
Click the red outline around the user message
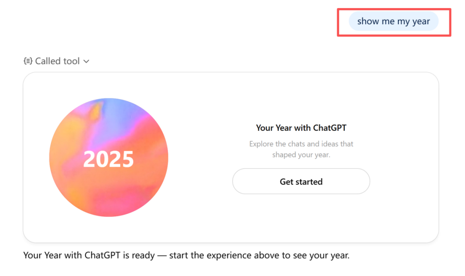(394, 9)
